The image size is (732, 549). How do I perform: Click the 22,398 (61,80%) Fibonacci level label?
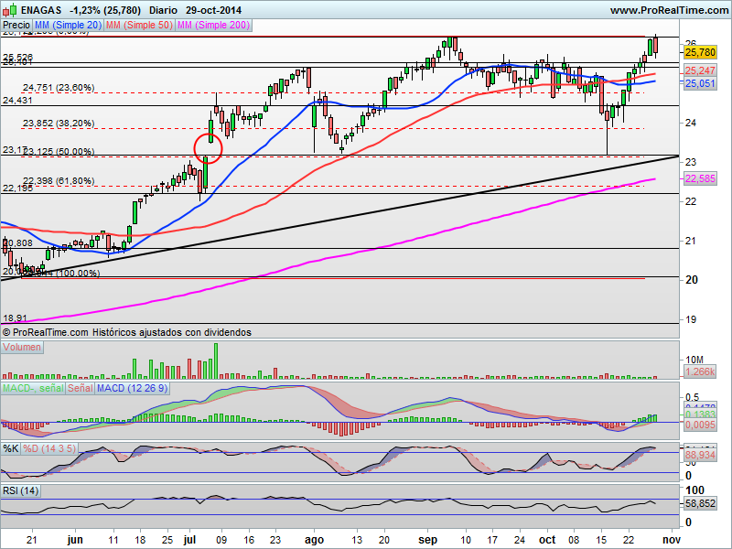pyautogui.click(x=59, y=181)
